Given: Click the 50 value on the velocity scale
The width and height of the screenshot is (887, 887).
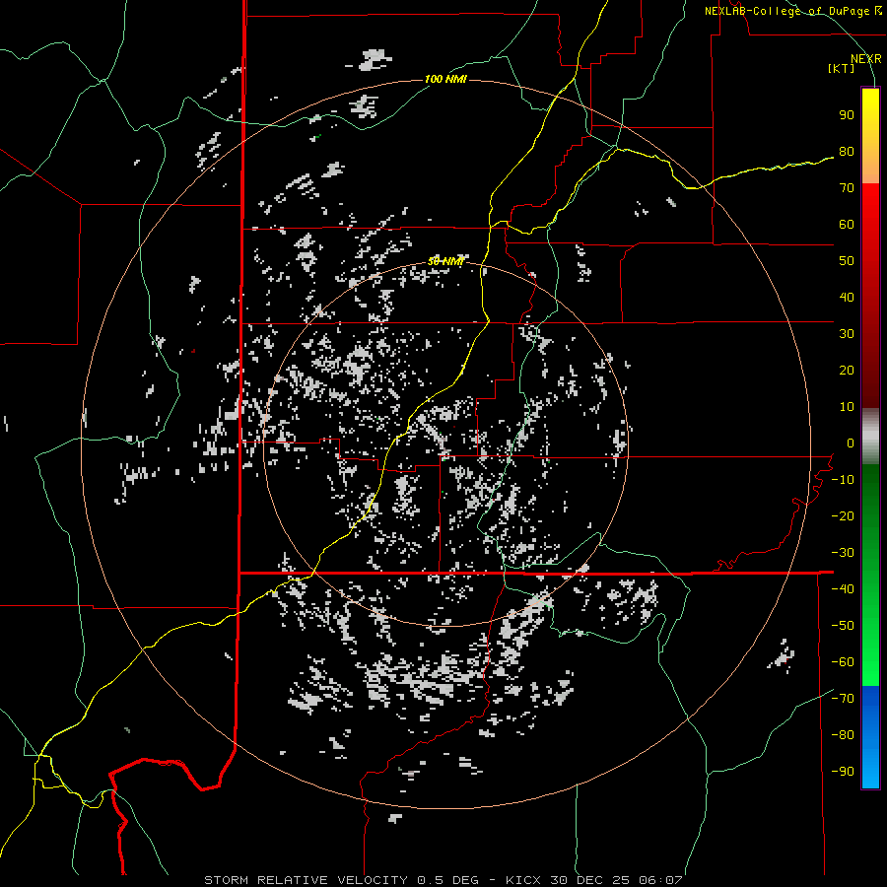Looking at the screenshot, I should click(847, 261).
